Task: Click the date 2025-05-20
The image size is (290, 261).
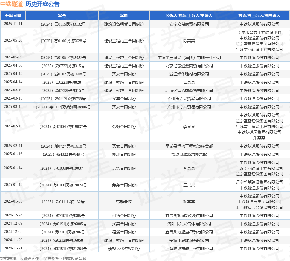Action: pos(13,41)
